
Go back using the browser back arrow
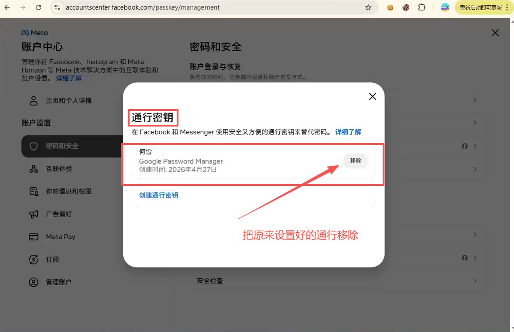pos(7,7)
